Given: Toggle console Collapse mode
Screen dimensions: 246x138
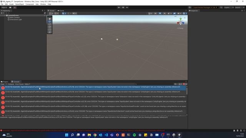Looking at the screenshot, I should click(11, 84).
